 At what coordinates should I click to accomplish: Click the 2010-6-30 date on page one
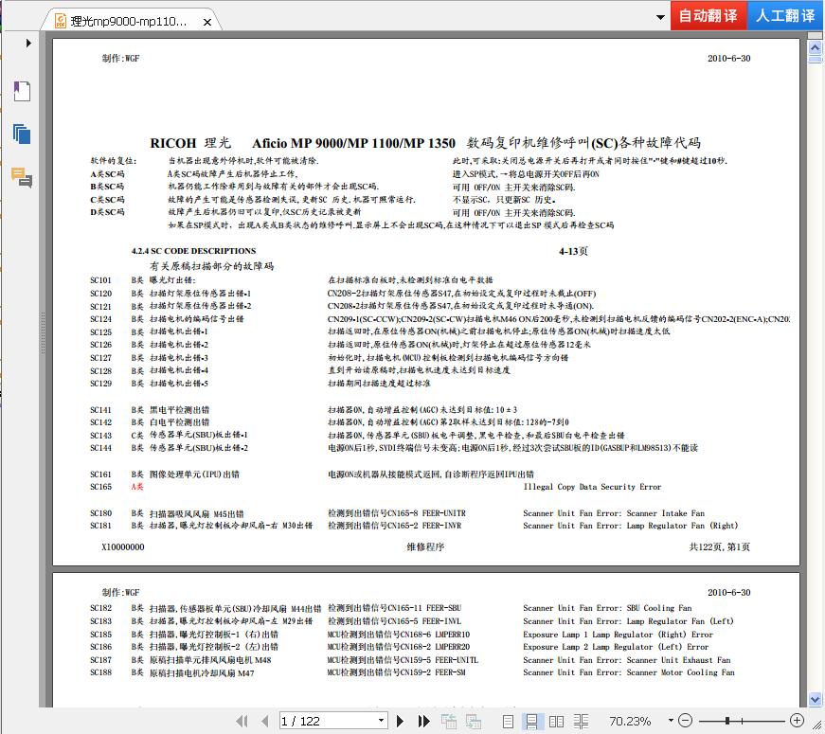tap(728, 59)
